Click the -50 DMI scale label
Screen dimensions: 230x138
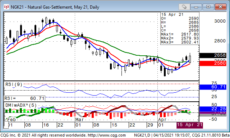pyautogui.click(x=213, y=119)
